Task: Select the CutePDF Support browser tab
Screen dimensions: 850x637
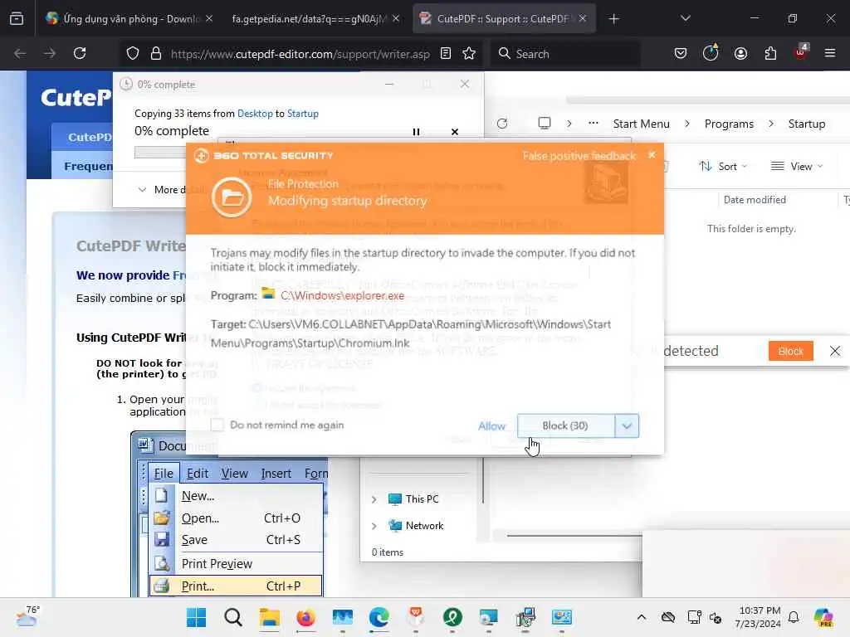Action: pos(503,19)
